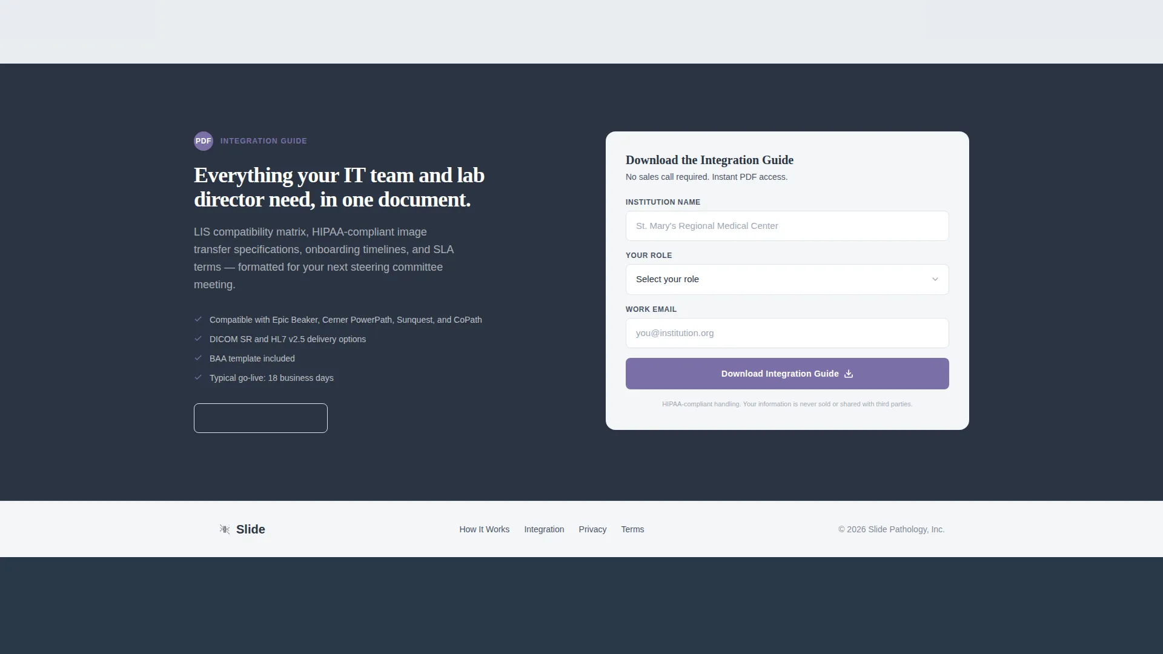This screenshot has width=1163, height=654.
Task: Click the 'YOUR ROLE' field label
Action: [x=649, y=256]
